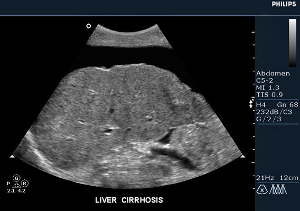Click the sector icon with an x
This screenshot has height=211, width=300.
pyautogui.click(x=262, y=190)
